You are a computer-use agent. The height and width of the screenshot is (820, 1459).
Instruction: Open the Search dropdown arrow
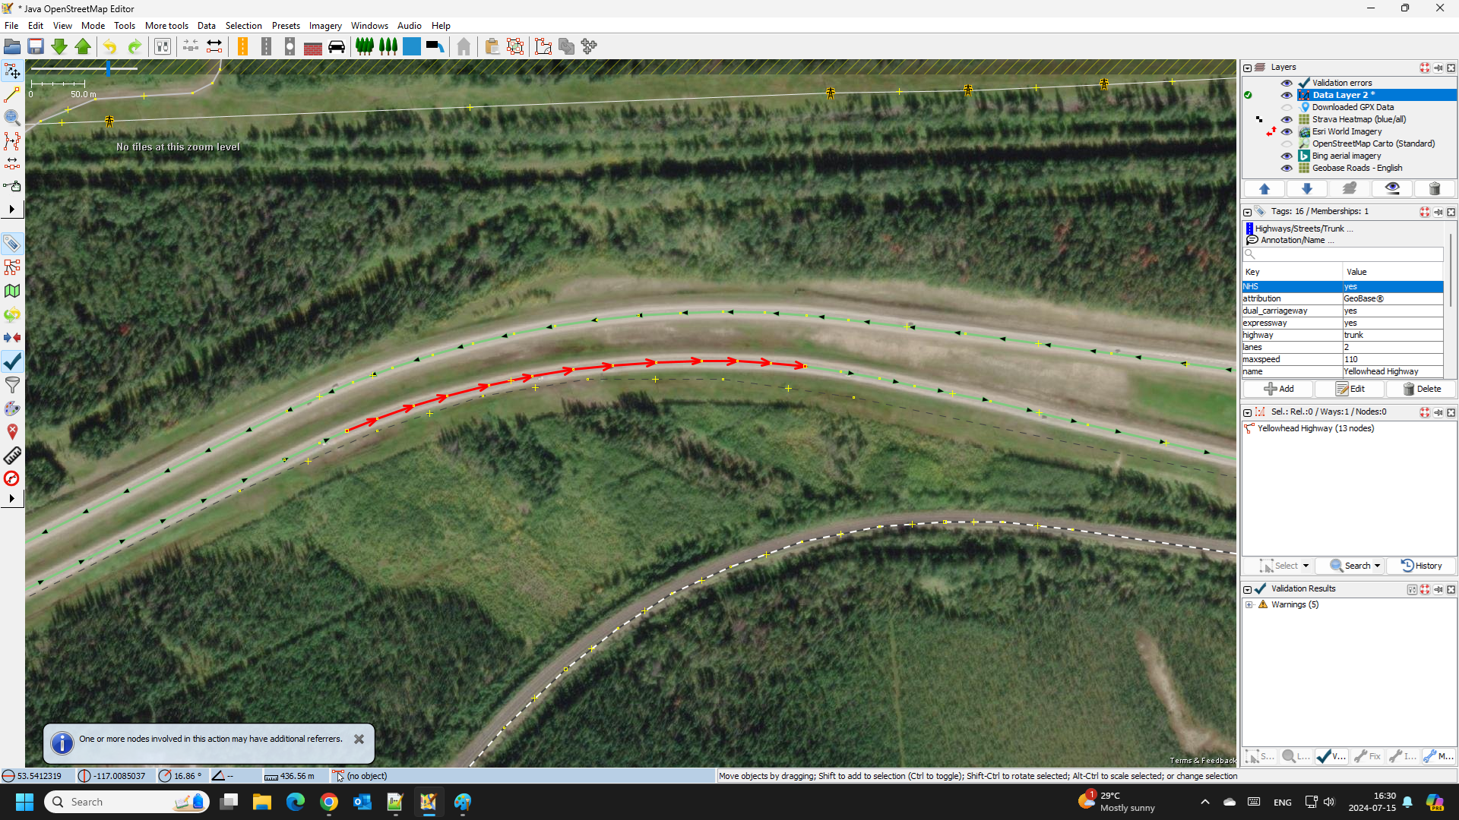(x=1377, y=566)
